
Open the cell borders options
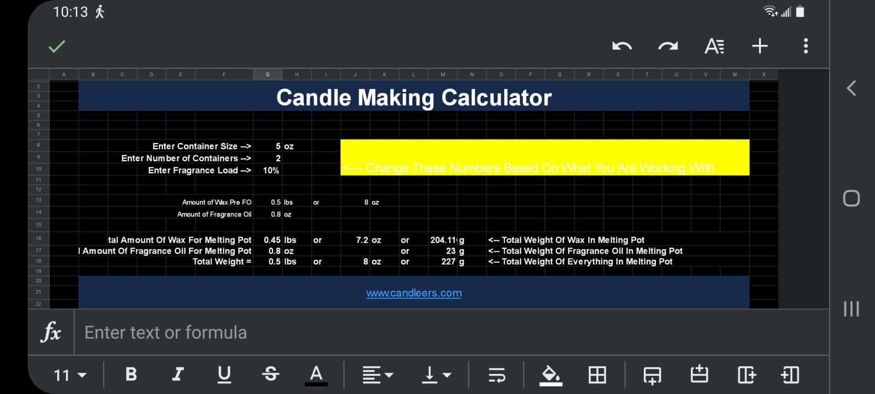point(597,375)
